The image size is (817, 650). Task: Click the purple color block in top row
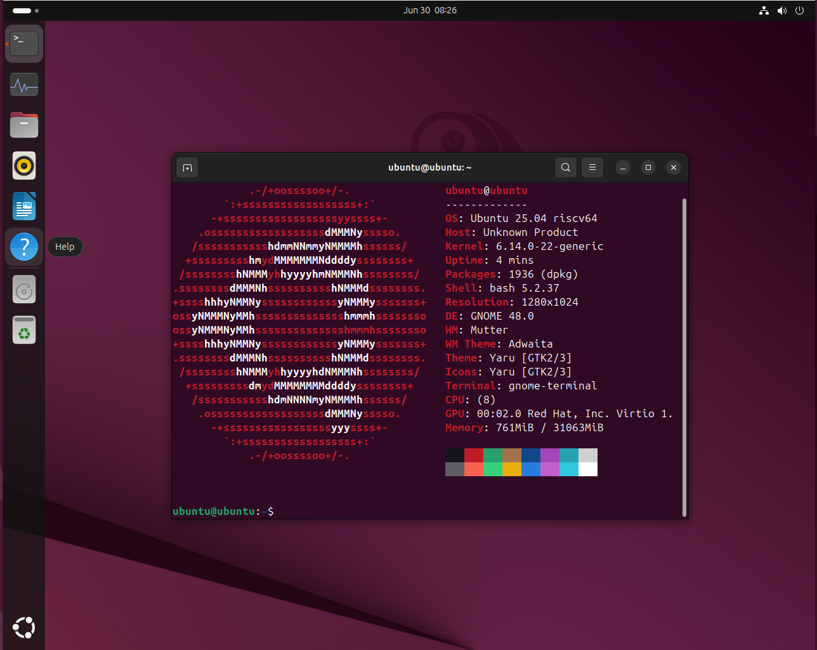tap(550, 455)
